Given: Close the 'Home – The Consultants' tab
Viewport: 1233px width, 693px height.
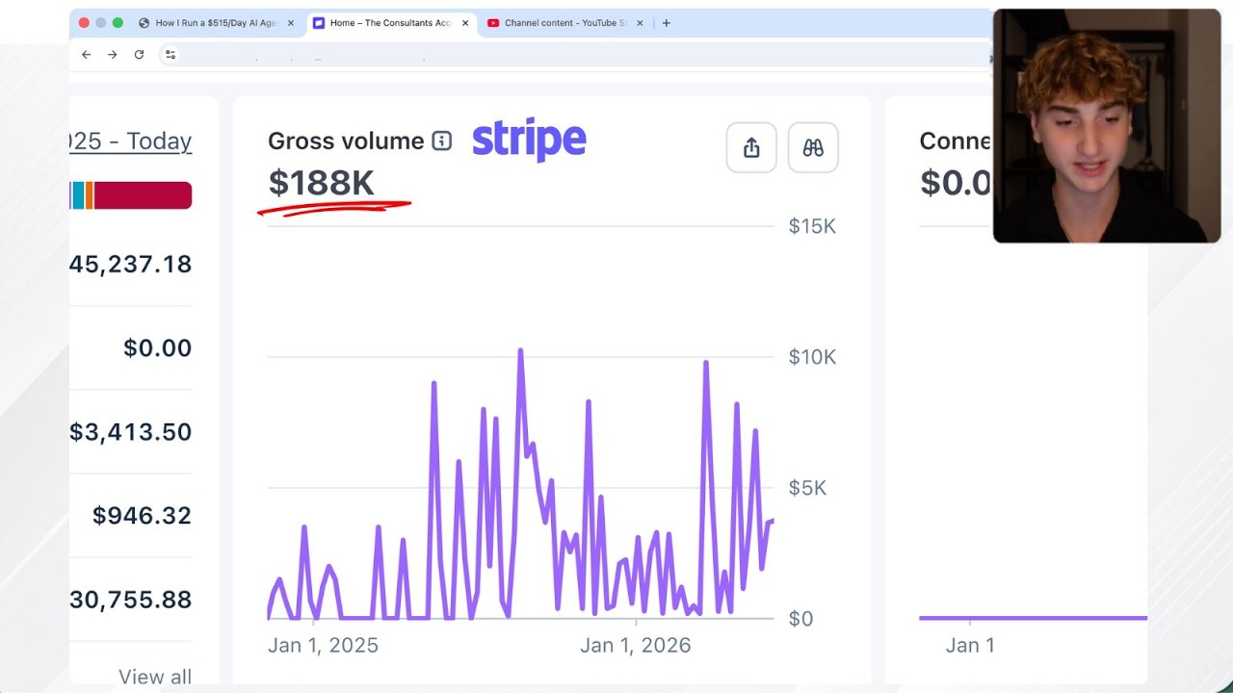Looking at the screenshot, I should pos(465,23).
